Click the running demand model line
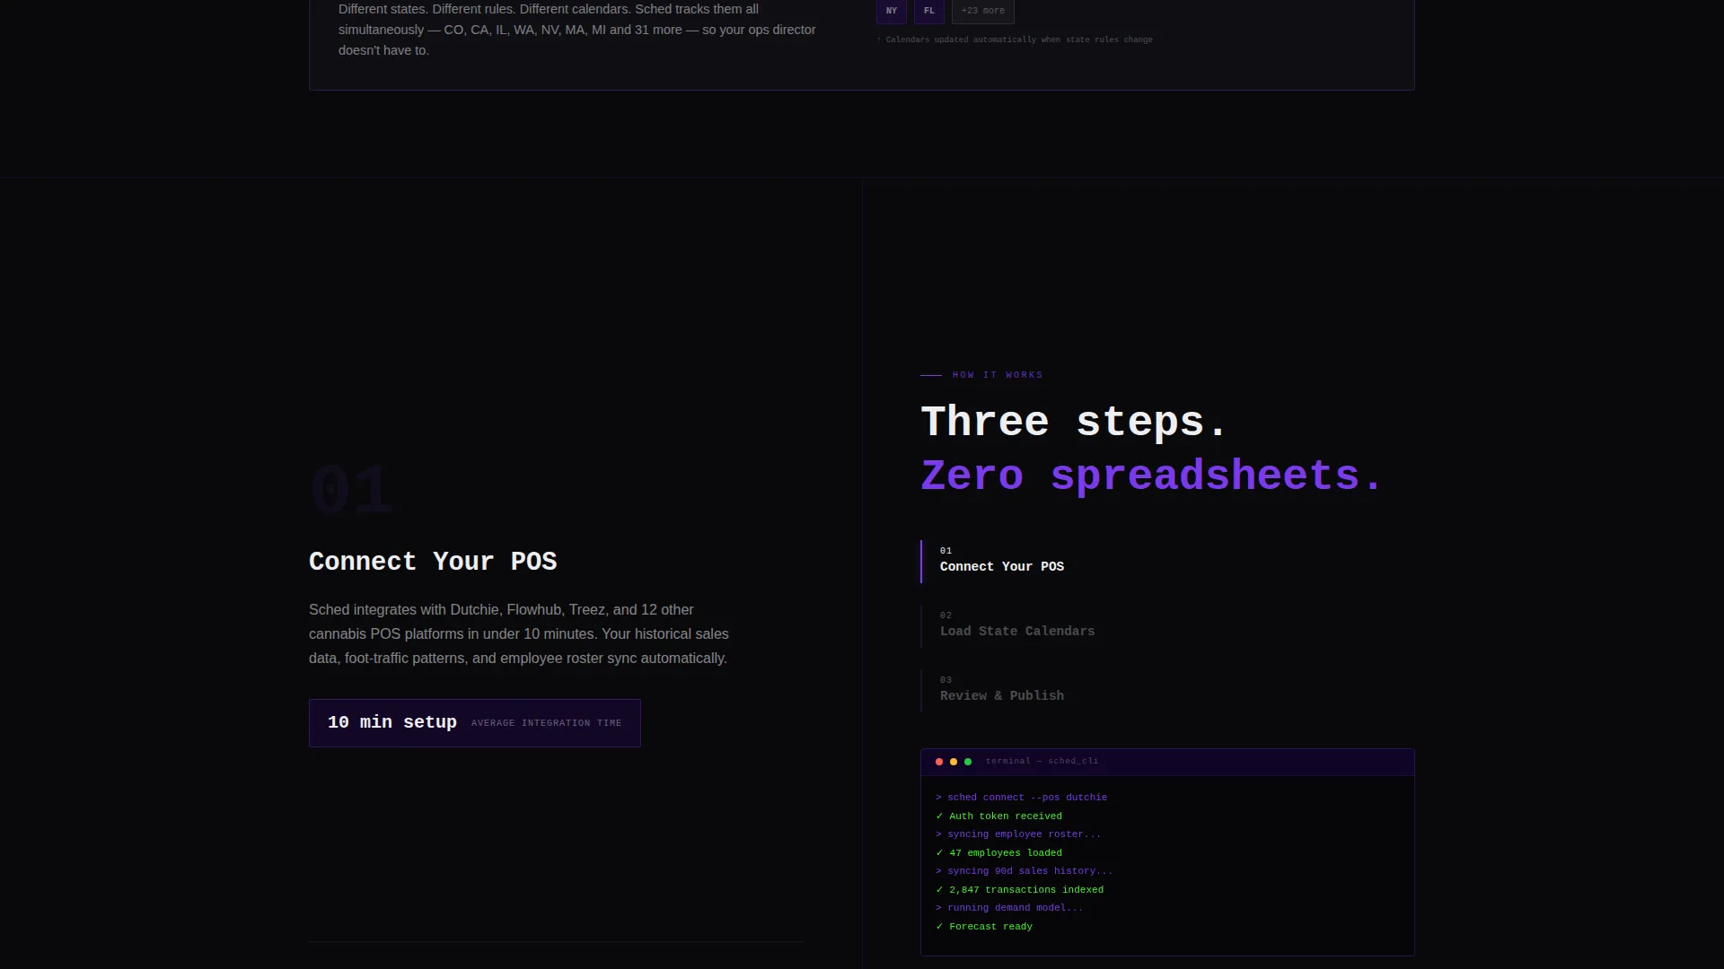The height and width of the screenshot is (969, 1724). (1009, 908)
